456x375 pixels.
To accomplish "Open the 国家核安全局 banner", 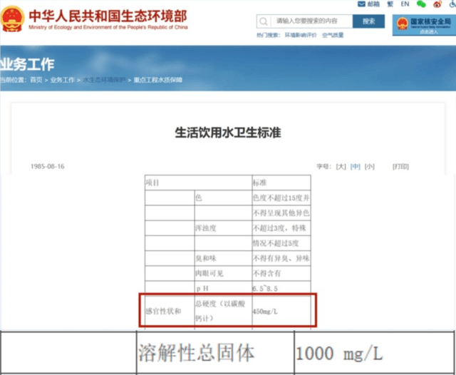I will tap(424, 25).
